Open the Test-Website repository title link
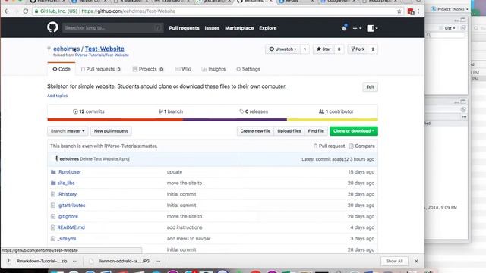The height and width of the screenshot is (273, 486). click(105, 49)
